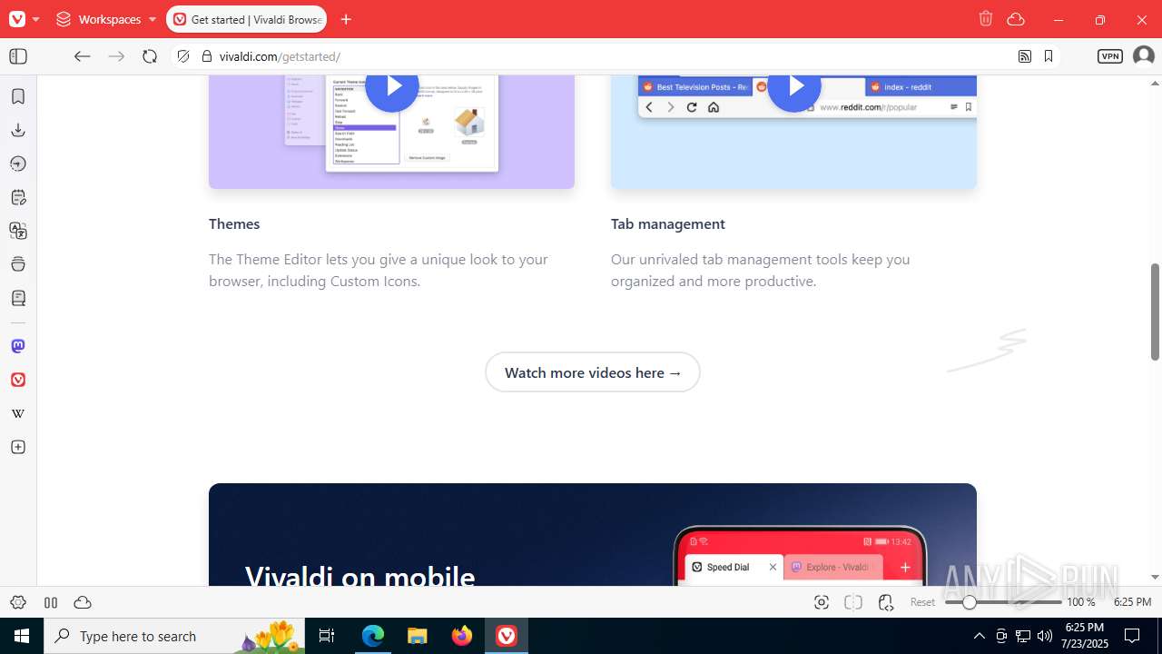Viewport: 1162px width, 654px height.
Task: Click scrollbar down arrow
Action: [1155, 577]
